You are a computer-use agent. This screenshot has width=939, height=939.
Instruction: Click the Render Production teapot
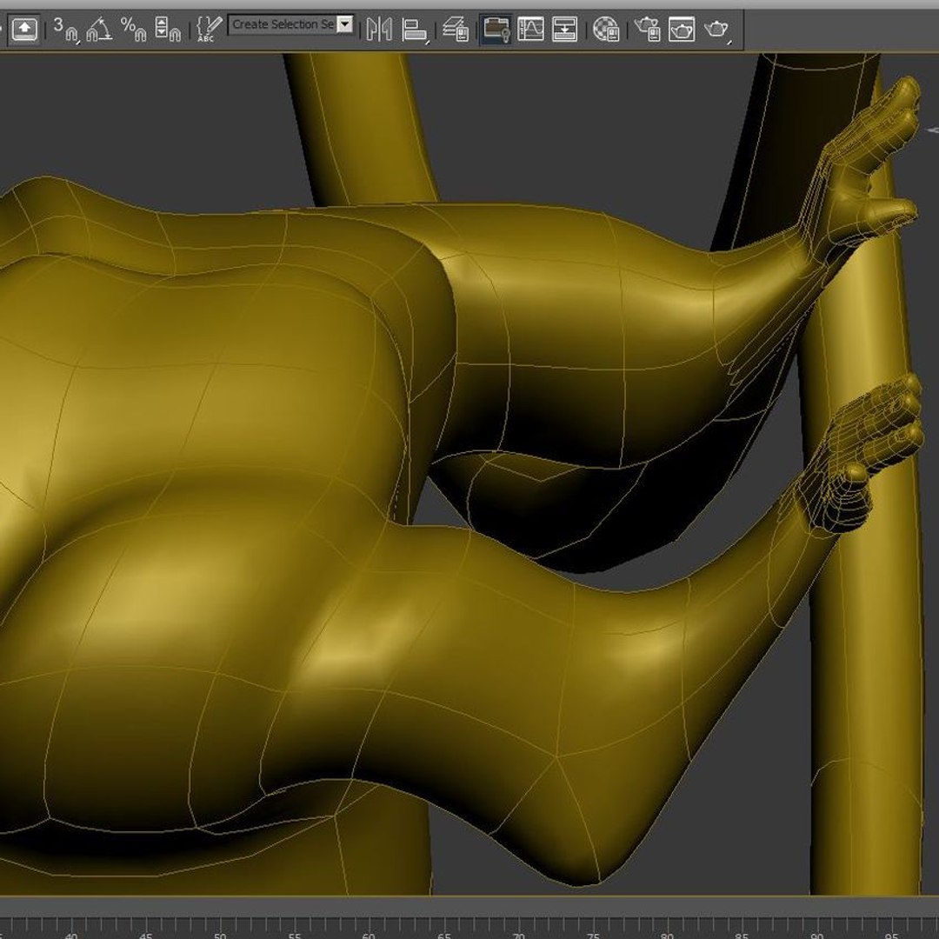(x=716, y=30)
